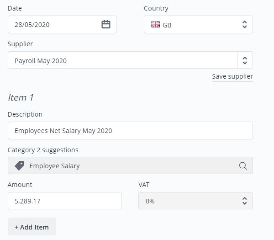Open the Supplier dropdown arrows

pyautogui.click(x=245, y=60)
